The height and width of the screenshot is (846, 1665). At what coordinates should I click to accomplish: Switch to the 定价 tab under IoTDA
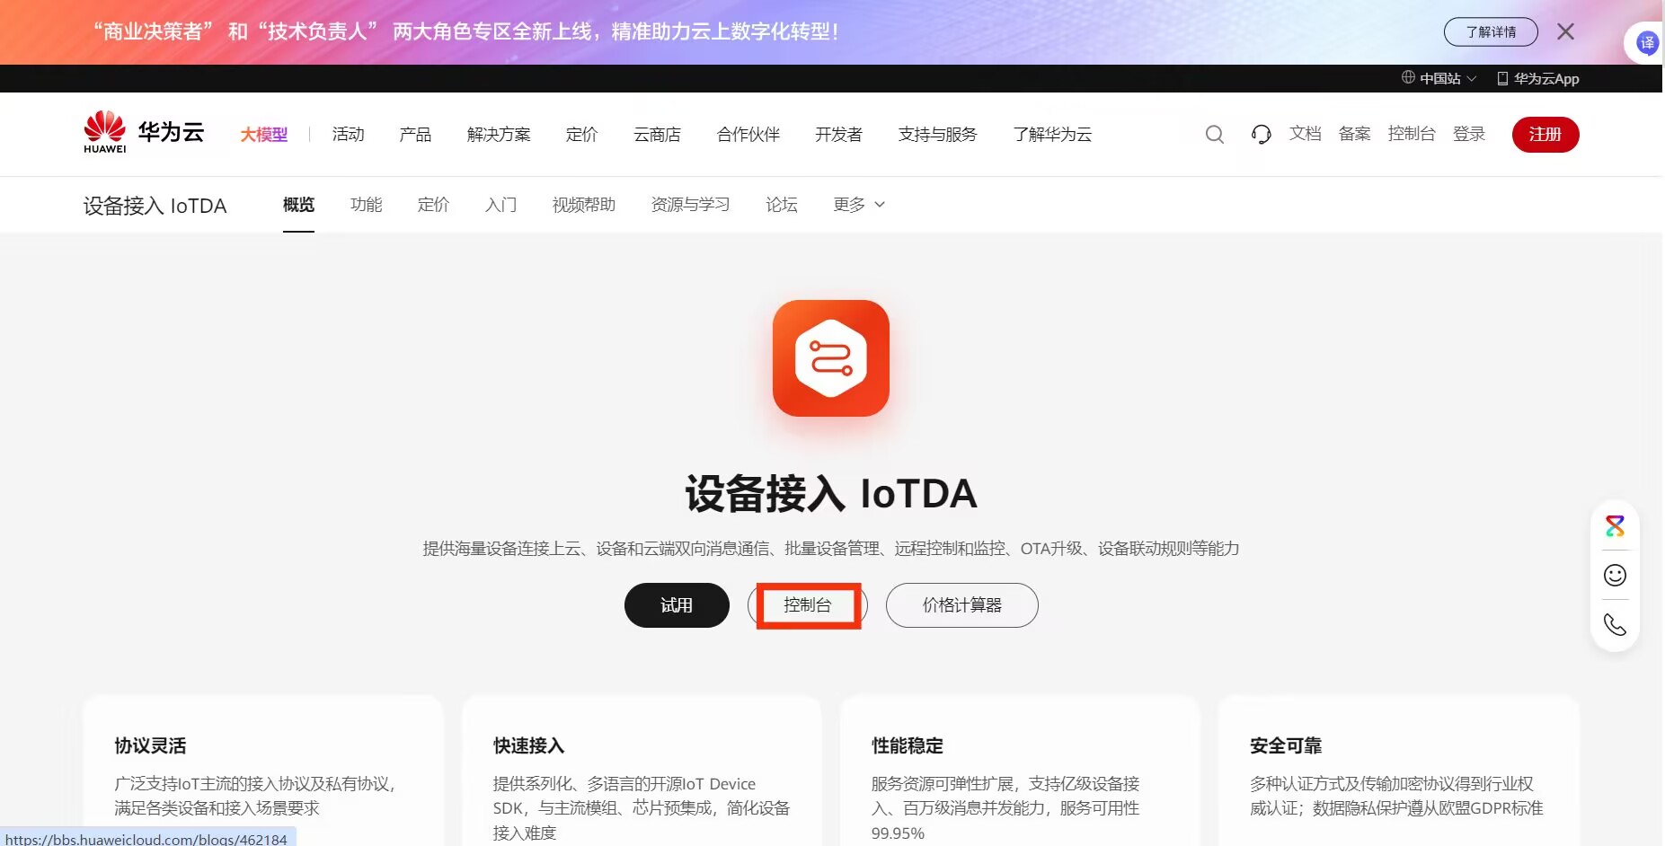(x=433, y=205)
